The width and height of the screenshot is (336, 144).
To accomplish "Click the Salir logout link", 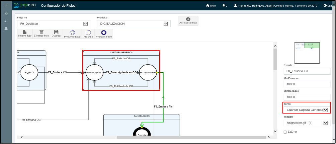I will tap(329, 6).
